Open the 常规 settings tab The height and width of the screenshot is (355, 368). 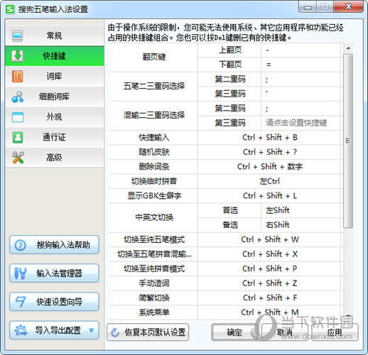[x=55, y=36]
